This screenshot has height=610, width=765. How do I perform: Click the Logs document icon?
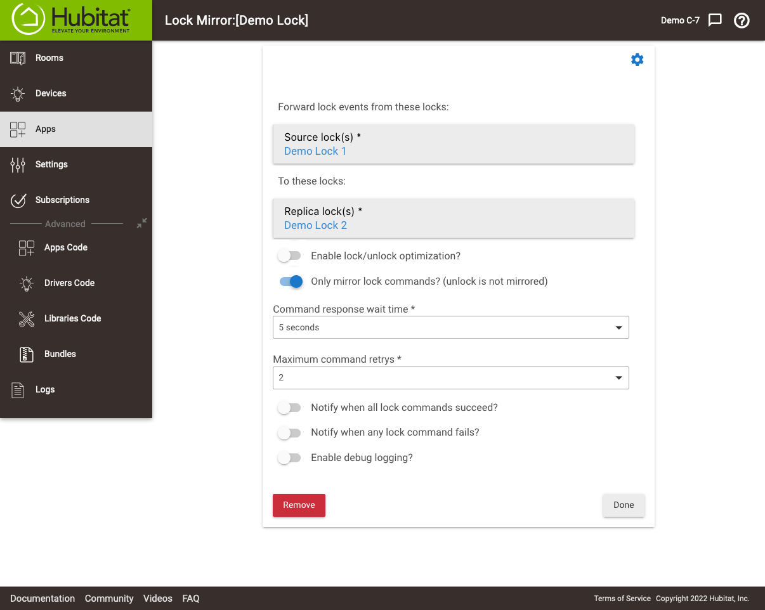18,390
